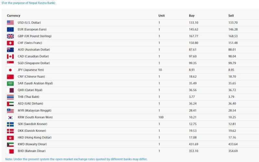Click the Australian flag icon
The height and width of the screenshot is (162, 259).
click(10, 50)
